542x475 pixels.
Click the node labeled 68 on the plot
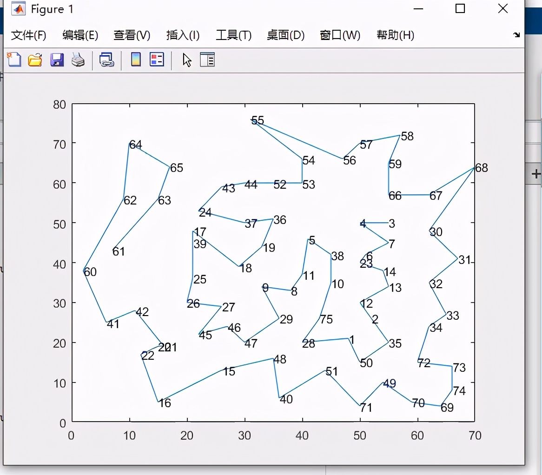click(481, 168)
